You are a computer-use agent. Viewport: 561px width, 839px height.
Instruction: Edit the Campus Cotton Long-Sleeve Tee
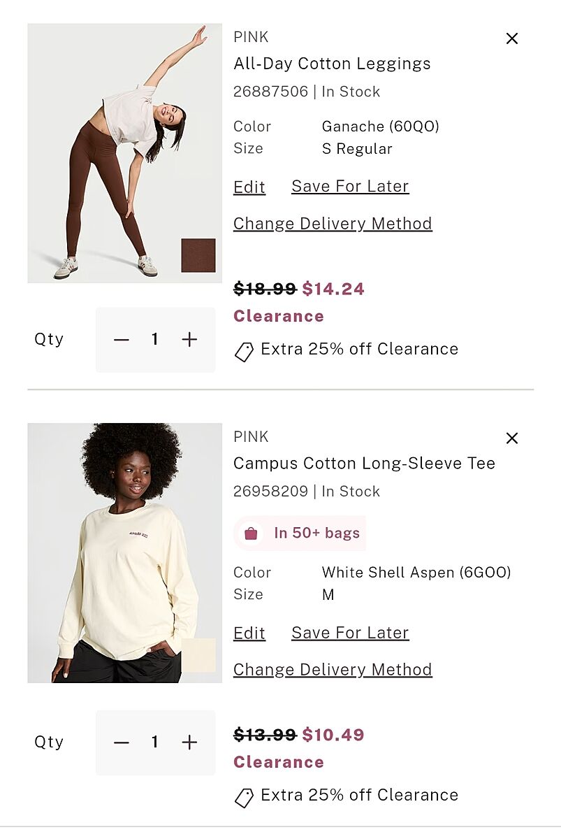click(249, 633)
